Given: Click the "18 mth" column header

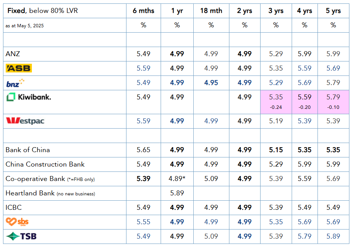Looking at the screenshot, I should tap(211, 11).
